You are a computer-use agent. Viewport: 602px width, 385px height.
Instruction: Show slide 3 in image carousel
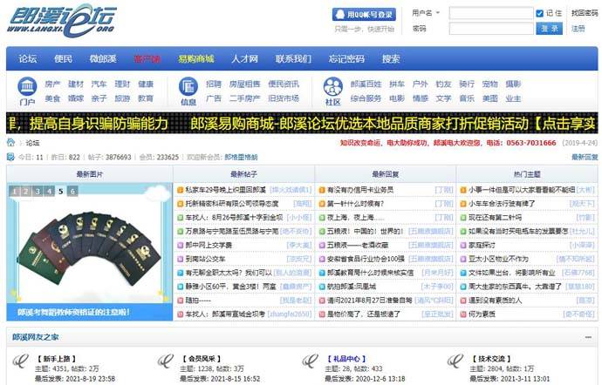point(38,191)
